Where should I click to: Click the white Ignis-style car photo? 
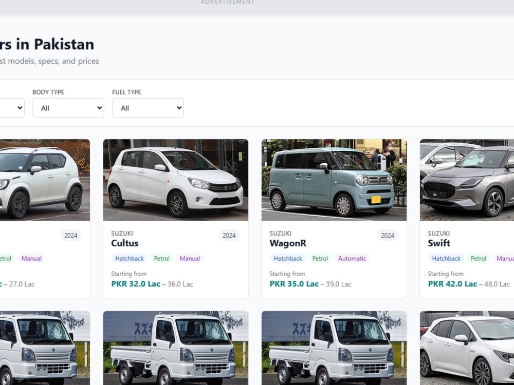[x=45, y=180]
